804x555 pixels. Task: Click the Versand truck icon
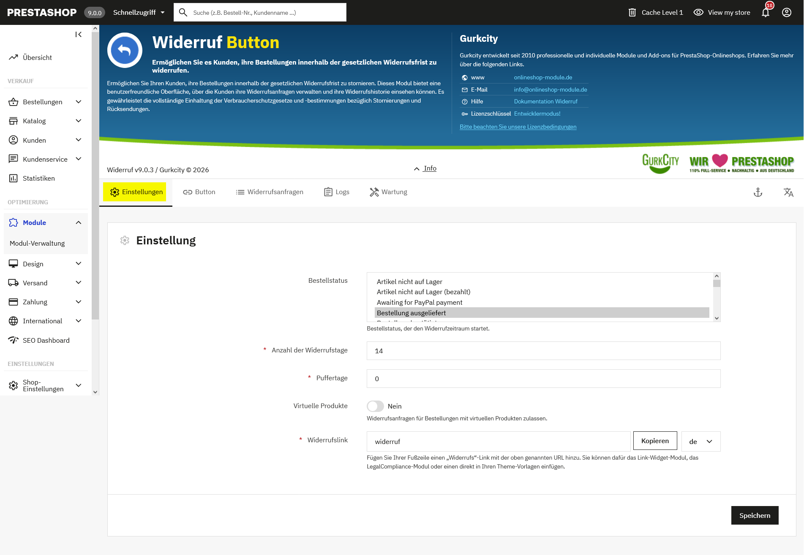pyautogui.click(x=14, y=283)
